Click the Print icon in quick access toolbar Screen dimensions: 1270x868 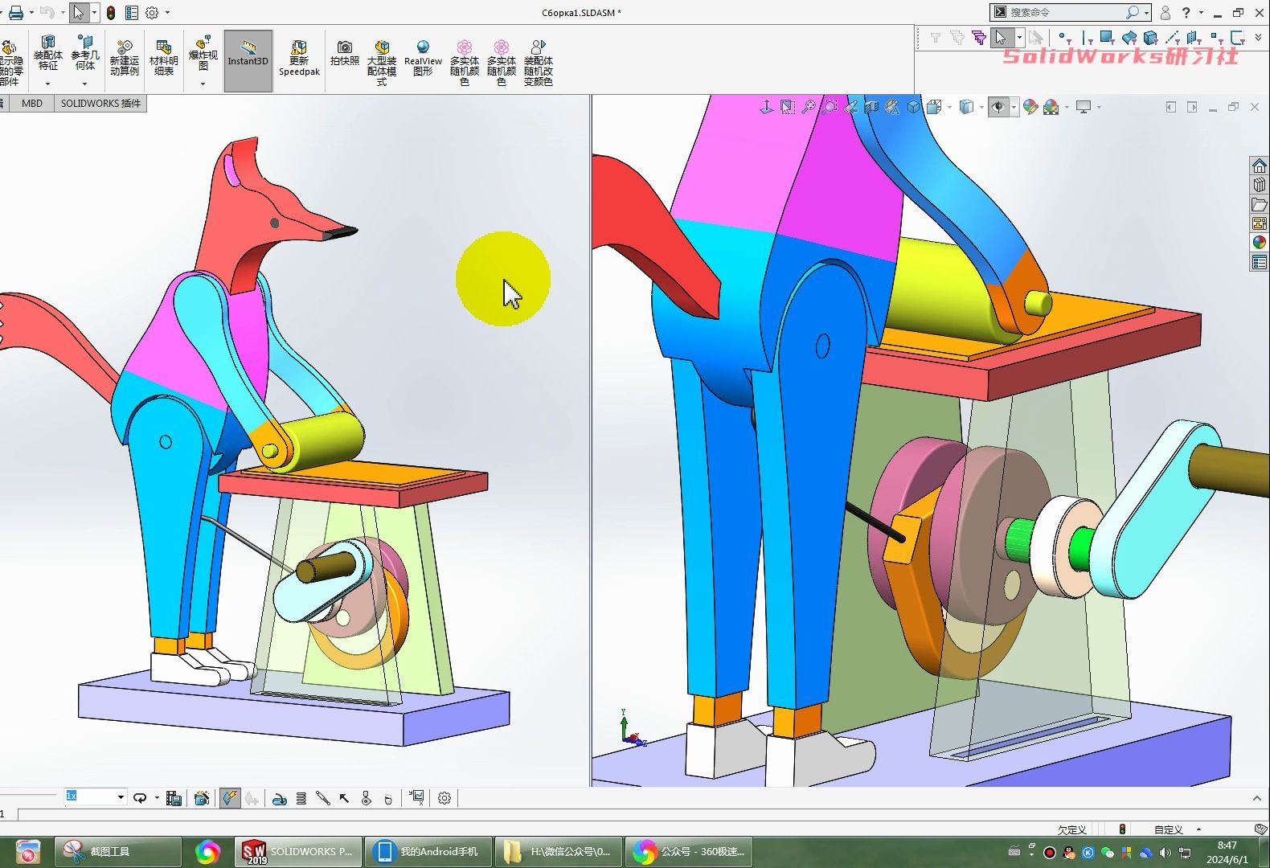point(15,13)
